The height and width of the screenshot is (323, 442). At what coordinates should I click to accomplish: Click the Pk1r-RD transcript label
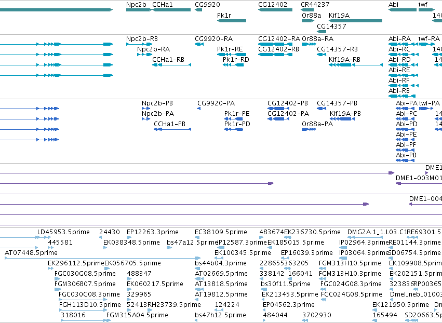pyautogui.click(x=236, y=60)
